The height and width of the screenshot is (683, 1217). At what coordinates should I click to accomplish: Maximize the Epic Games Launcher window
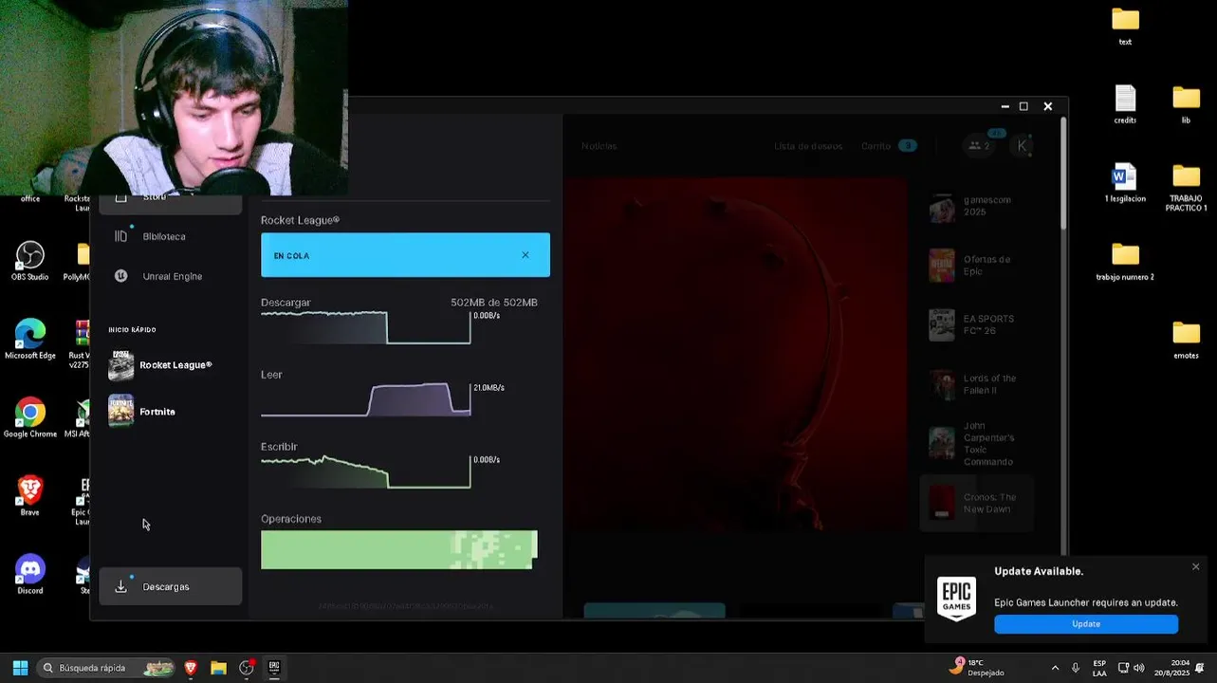pyautogui.click(x=1023, y=106)
